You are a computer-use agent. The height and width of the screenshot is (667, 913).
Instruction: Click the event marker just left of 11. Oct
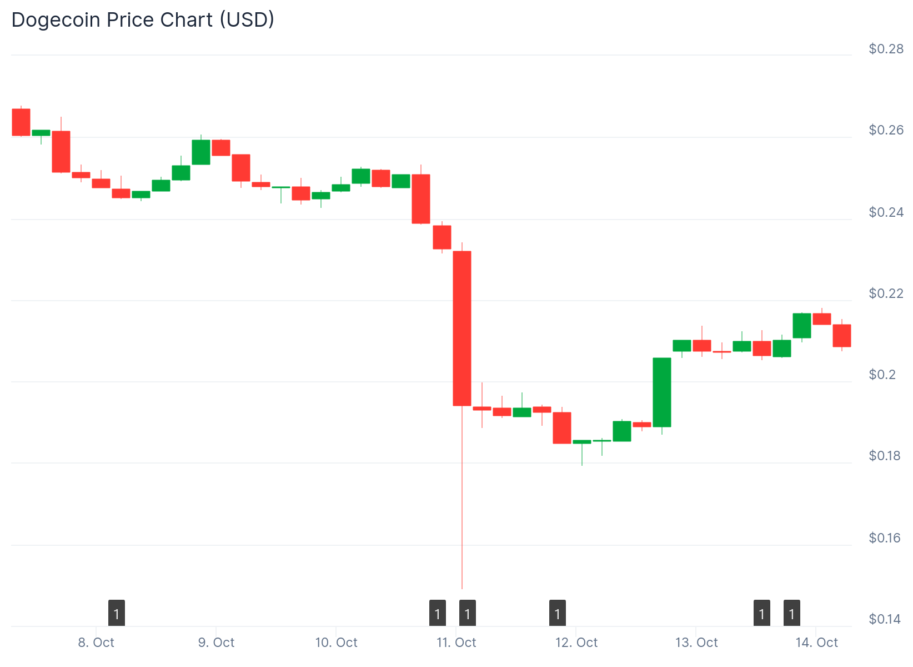[438, 614]
